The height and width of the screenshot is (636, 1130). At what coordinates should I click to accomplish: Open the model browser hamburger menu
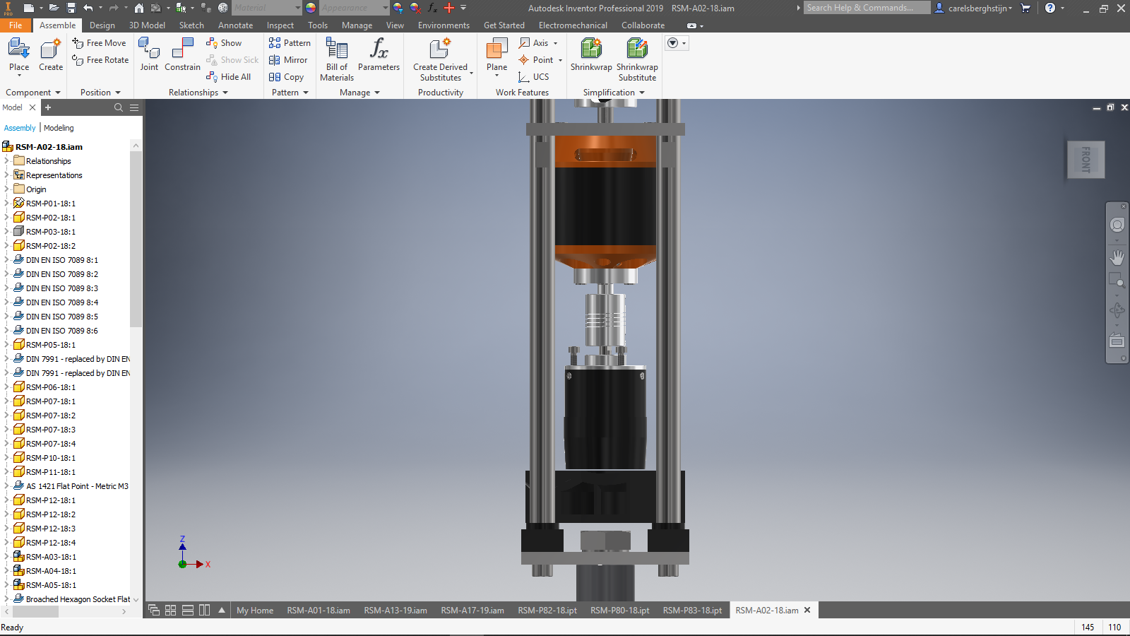[x=134, y=107]
